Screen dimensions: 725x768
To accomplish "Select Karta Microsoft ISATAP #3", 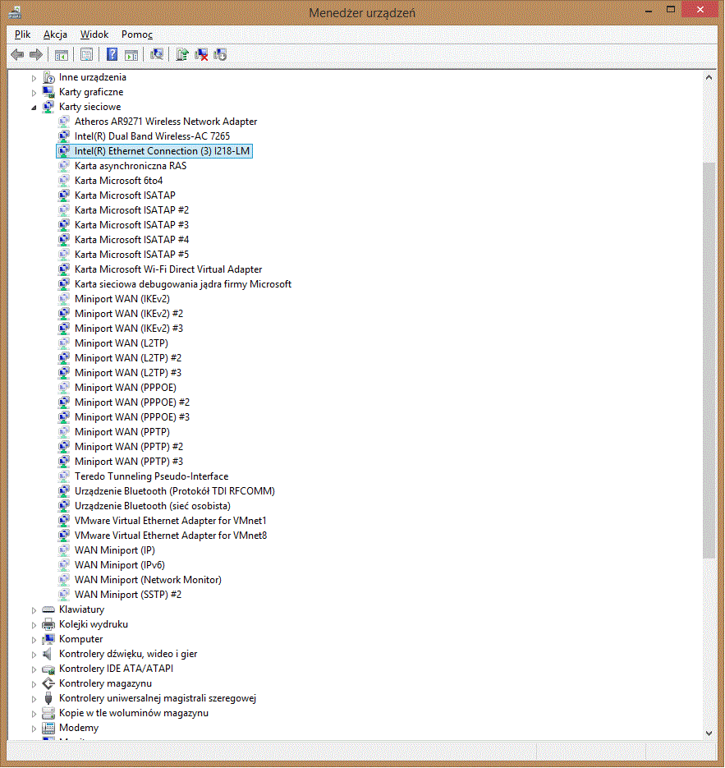I will point(131,224).
